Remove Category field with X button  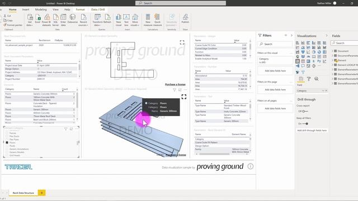point(326,90)
